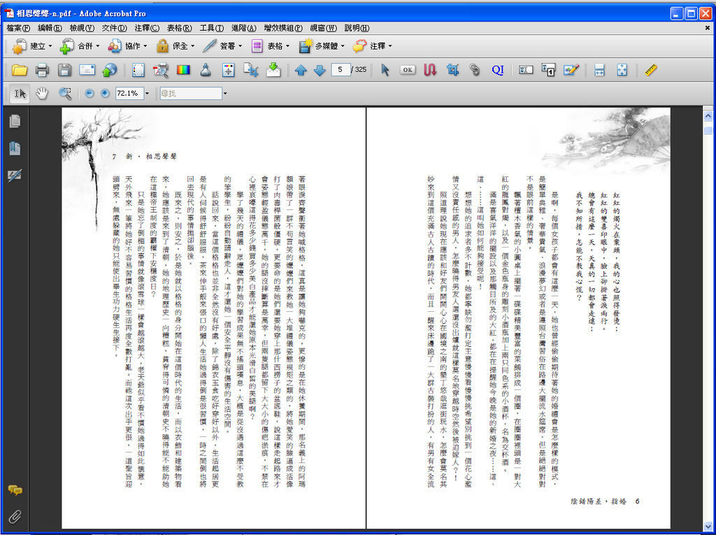Select the chain link tool
The image size is (716, 535).
[x=475, y=70]
